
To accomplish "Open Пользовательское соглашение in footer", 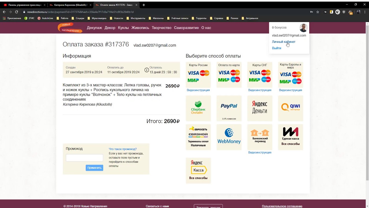I will (282, 206).
